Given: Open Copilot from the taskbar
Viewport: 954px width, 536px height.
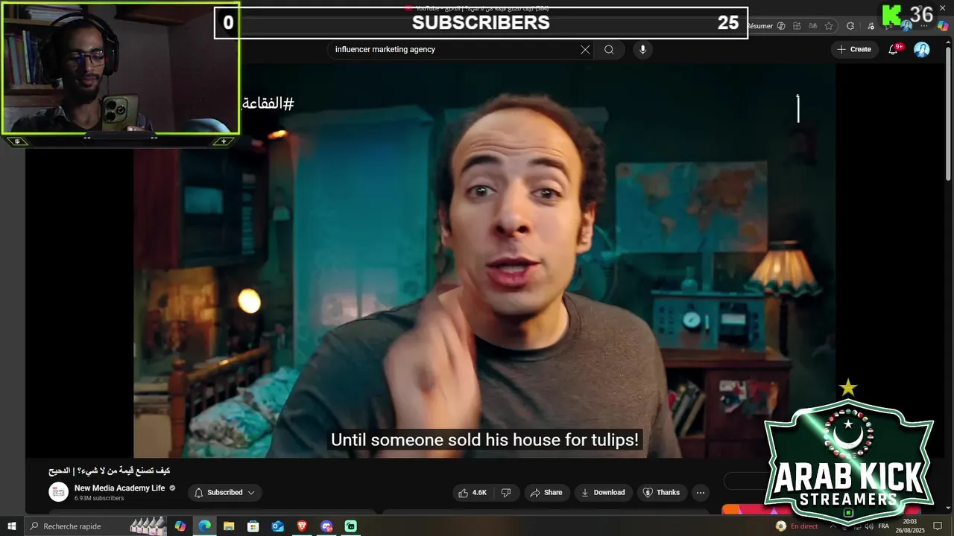Looking at the screenshot, I should [180, 526].
